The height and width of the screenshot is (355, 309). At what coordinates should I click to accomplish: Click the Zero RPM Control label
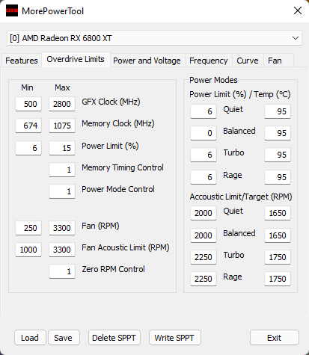point(113,269)
